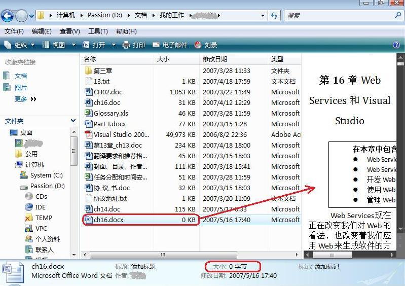Viewport: 405px width, 286px height.
Task: Sort by the 名称 column header
Action: pyautogui.click(x=118, y=59)
